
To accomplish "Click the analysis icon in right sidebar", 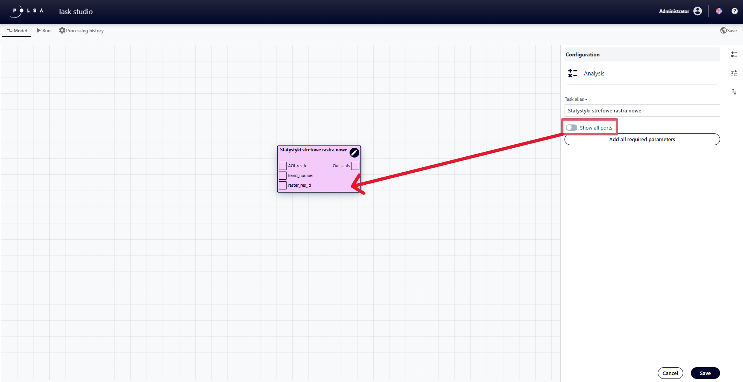I will (x=734, y=55).
